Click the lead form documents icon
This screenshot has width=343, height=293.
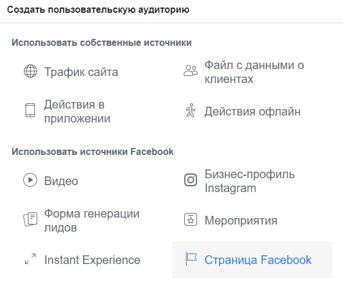30,219
